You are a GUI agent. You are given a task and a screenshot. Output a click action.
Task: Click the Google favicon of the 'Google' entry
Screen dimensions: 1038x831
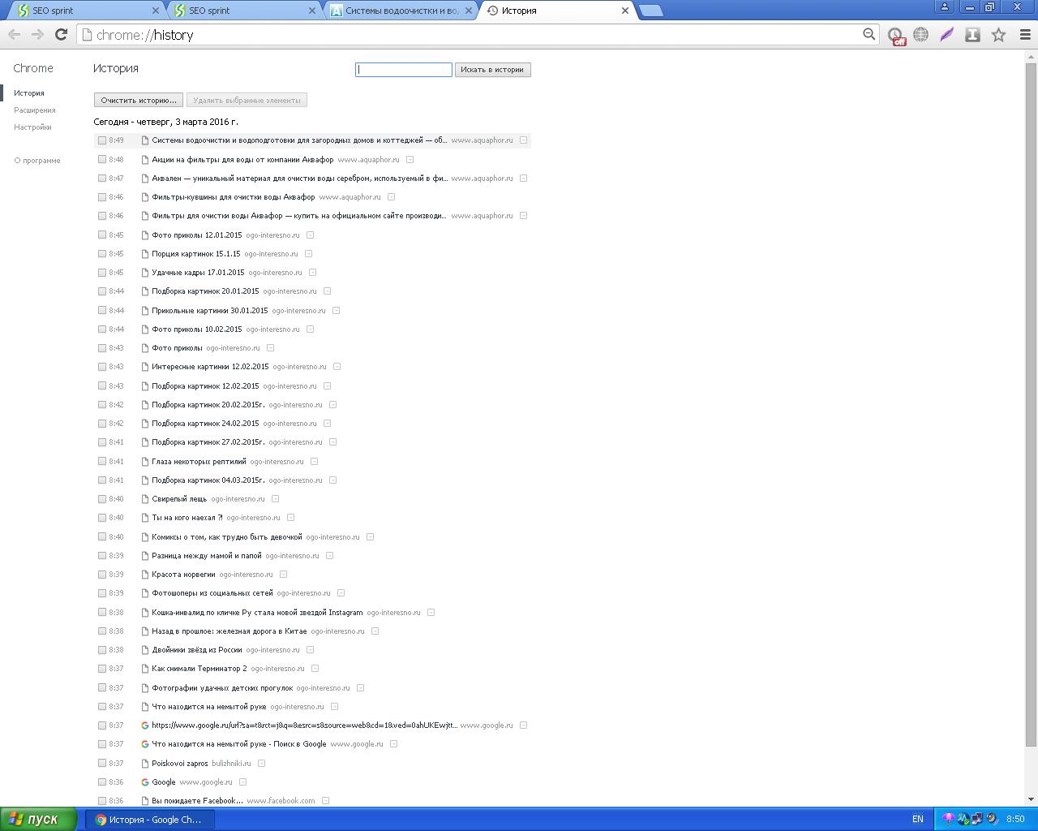(145, 782)
